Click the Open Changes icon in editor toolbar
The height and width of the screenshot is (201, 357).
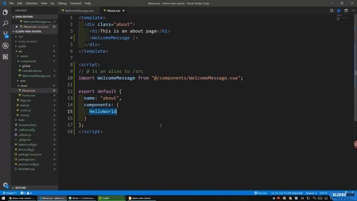point(332,11)
